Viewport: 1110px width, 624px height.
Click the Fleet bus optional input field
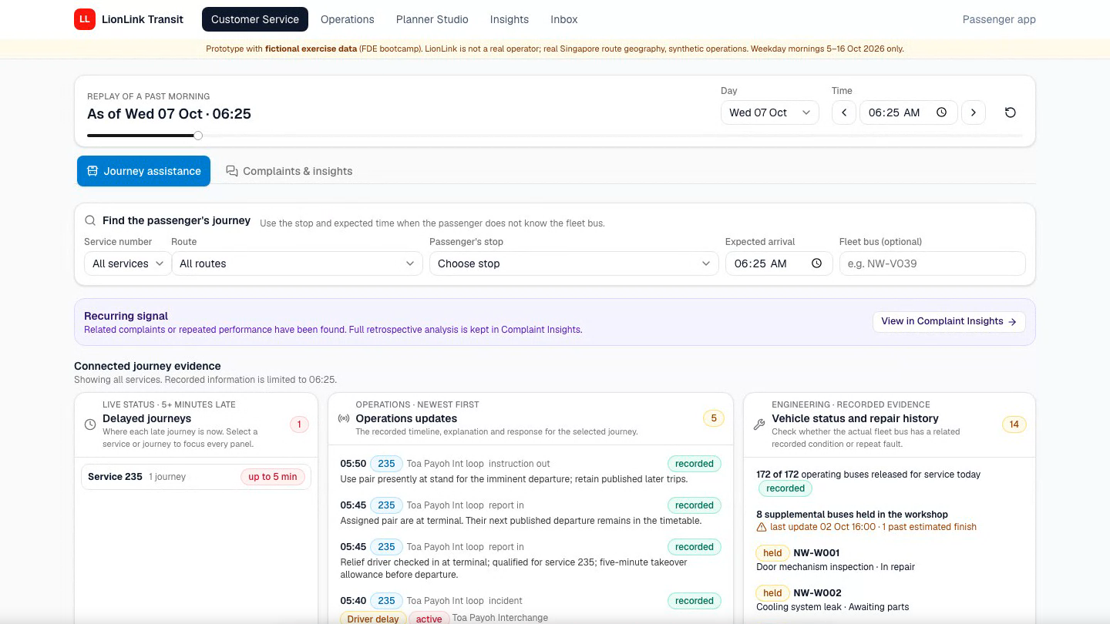[933, 263]
